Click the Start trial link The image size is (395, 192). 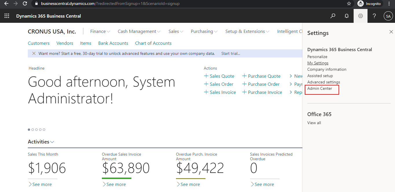coord(231,53)
